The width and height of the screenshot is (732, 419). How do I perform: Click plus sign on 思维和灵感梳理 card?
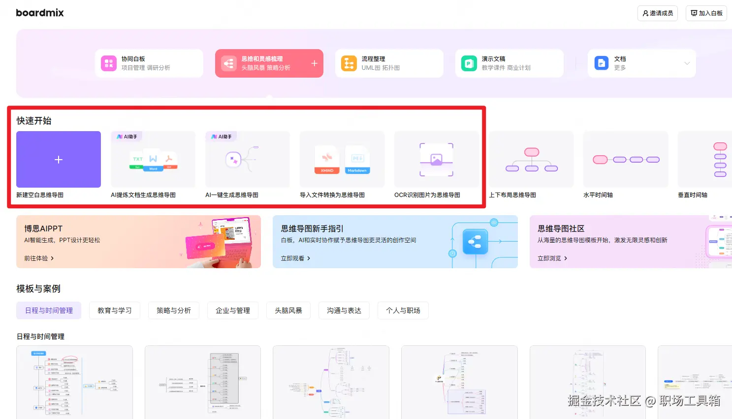(x=314, y=63)
